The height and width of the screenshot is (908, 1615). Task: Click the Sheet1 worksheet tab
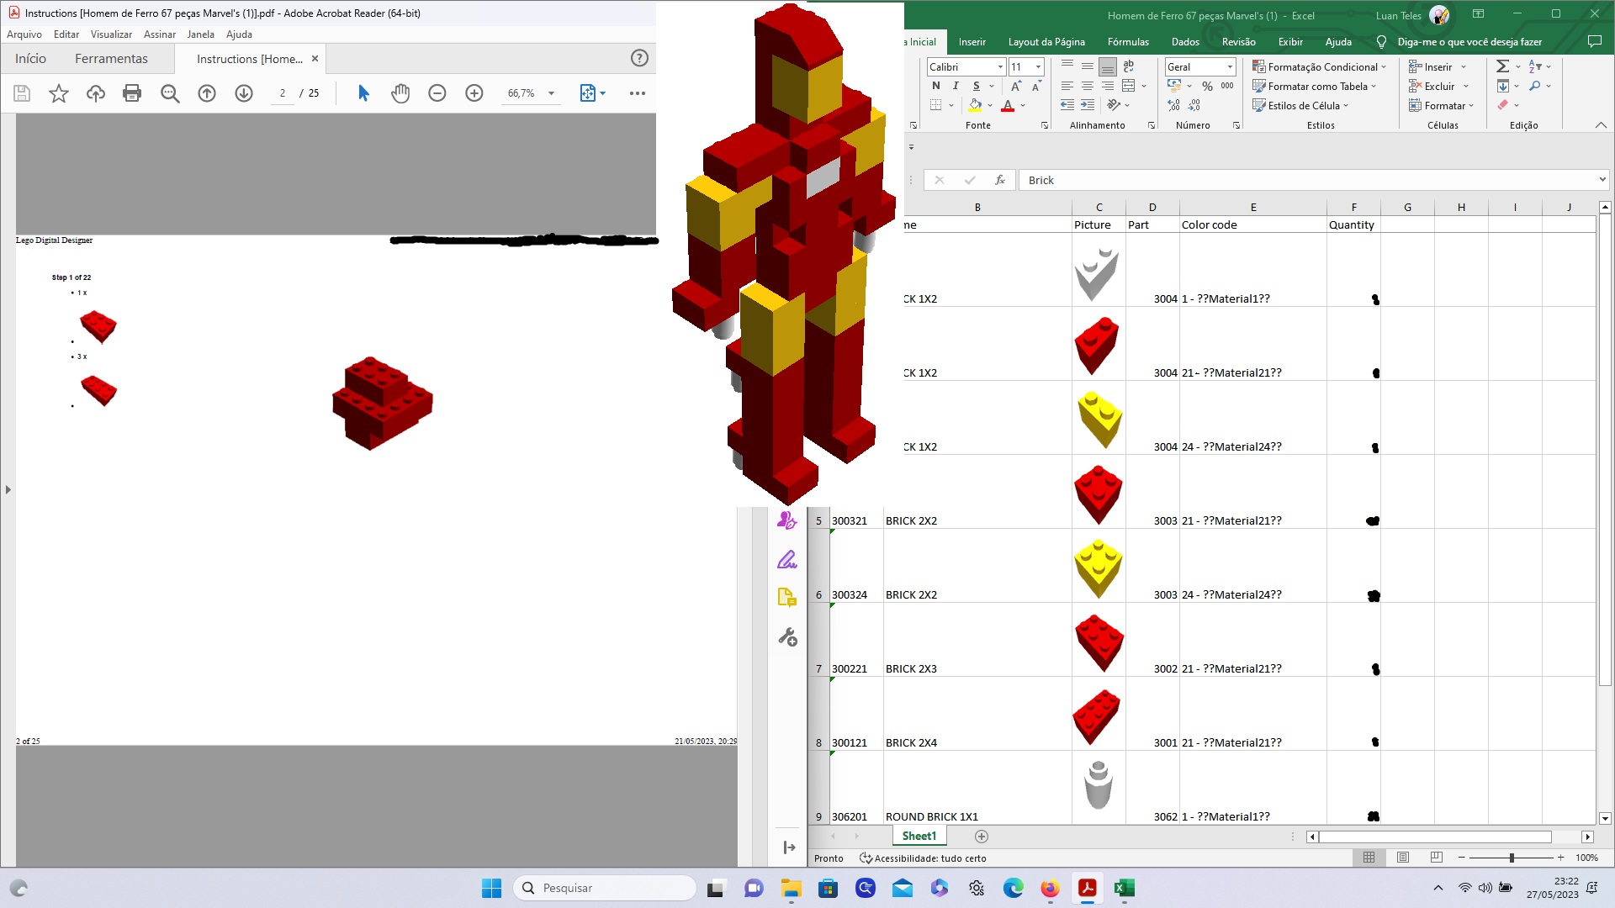click(919, 836)
